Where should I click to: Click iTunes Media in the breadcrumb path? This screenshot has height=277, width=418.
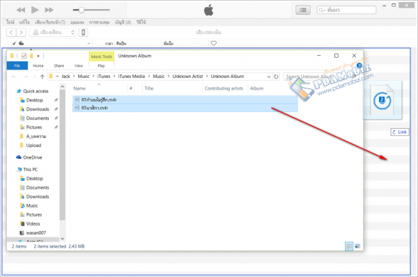132,77
